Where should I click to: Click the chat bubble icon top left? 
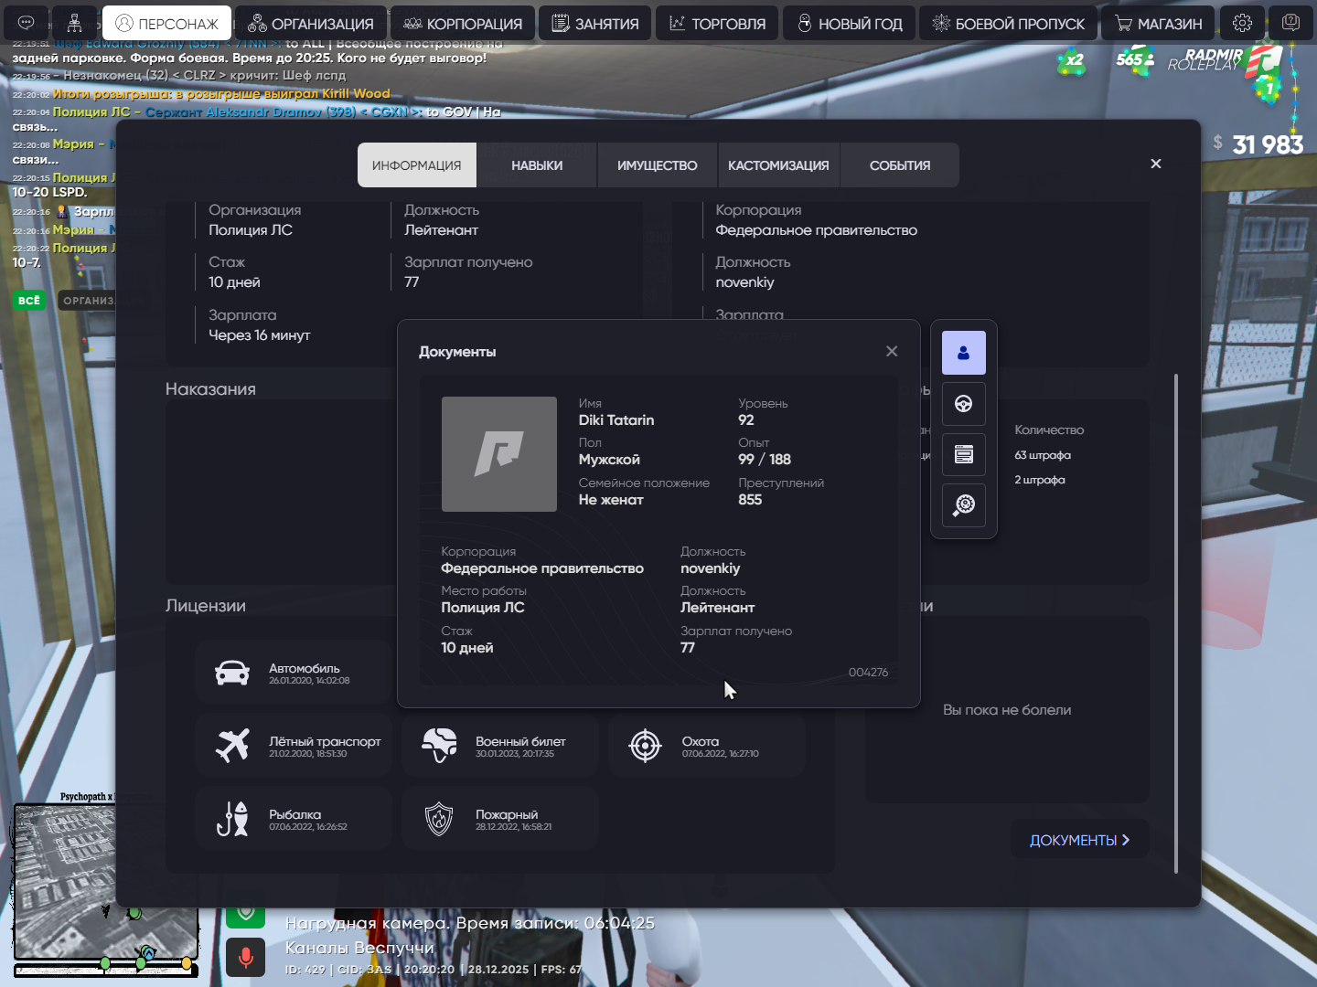coord(27,23)
